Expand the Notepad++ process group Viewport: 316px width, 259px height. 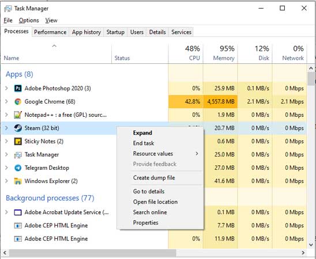pyautogui.click(x=6, y=115)
